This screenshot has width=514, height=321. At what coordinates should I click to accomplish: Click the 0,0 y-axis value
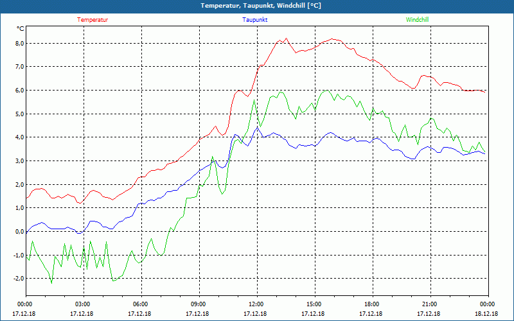[19, 232]
